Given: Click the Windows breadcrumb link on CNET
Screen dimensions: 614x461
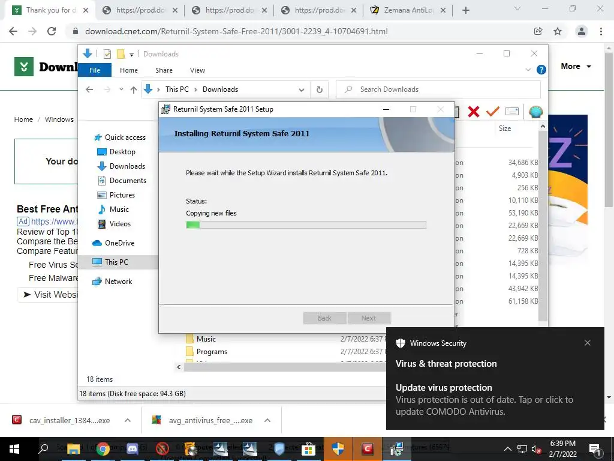Looking at the screenshot, I should (59, 119).
